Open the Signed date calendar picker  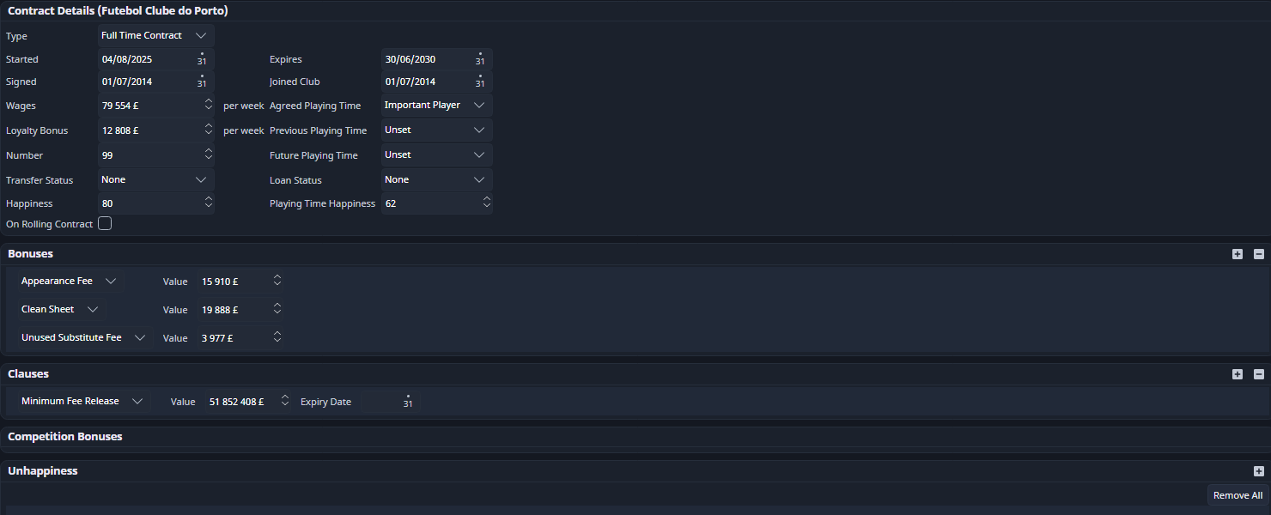point(202,82)
